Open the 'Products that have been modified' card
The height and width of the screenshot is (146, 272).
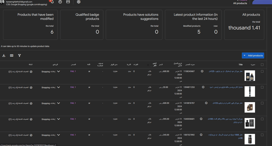[x=30, y=25]
